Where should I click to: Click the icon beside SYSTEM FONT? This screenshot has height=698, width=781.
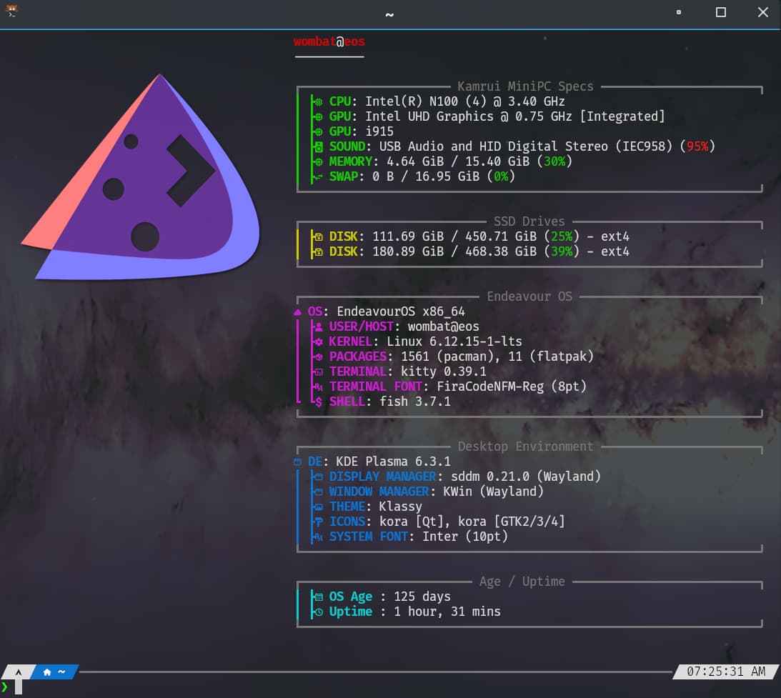point(319,537)
